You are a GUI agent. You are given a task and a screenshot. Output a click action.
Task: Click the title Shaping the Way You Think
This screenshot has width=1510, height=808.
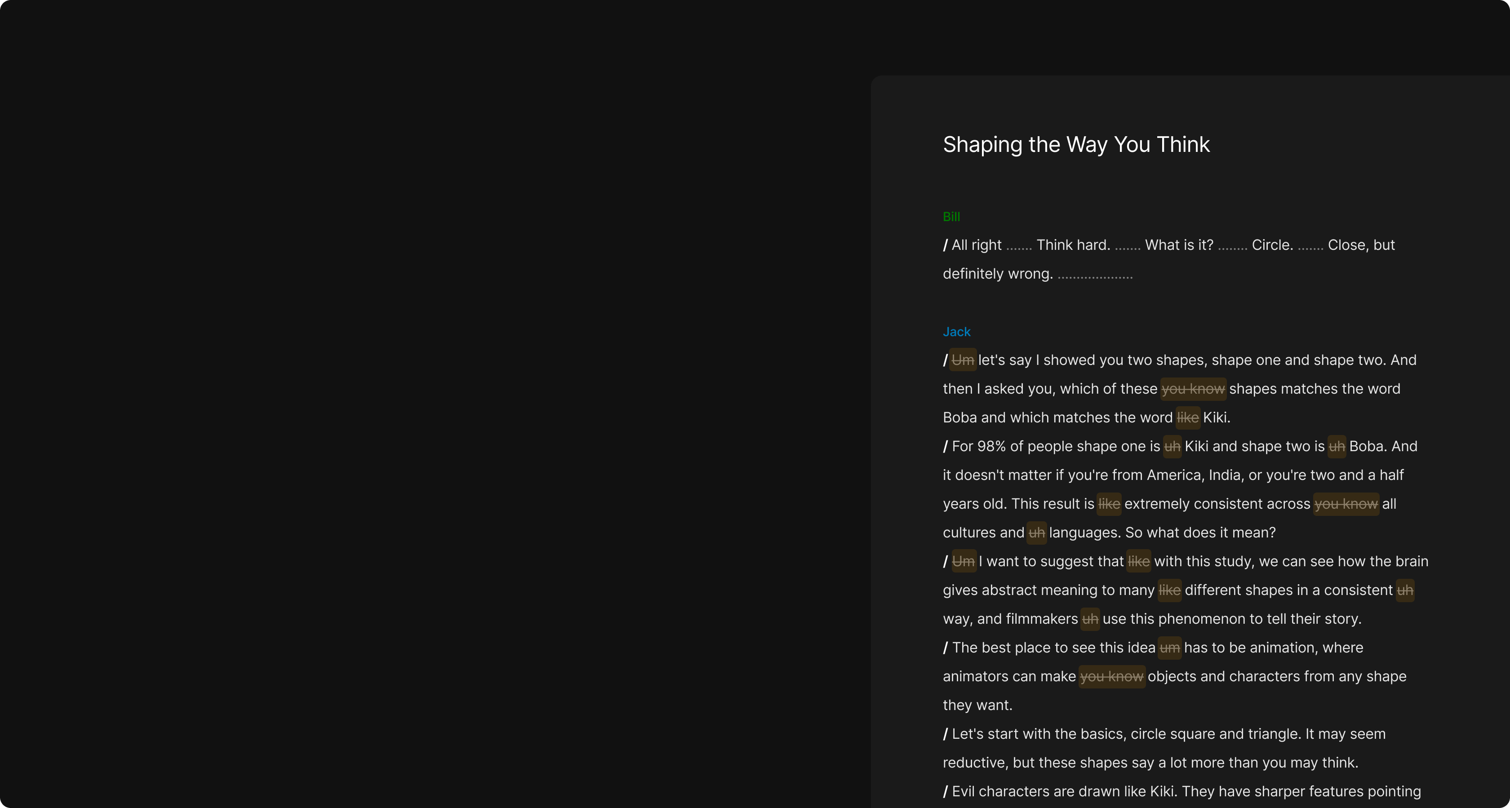pyautogui.click(x=1075, y=144)
